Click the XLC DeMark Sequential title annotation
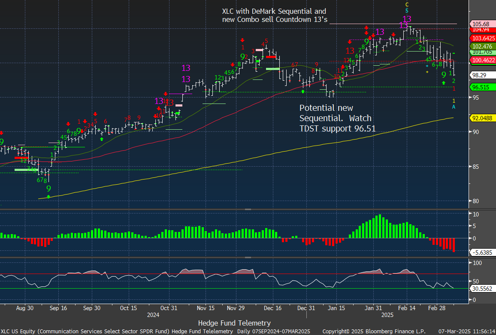Viewport: 496px width, 335px height. pos(274,15)
